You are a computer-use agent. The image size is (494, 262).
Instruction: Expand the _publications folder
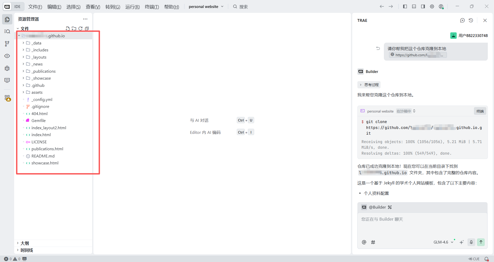pyautogui.click(x=43, y=71)
